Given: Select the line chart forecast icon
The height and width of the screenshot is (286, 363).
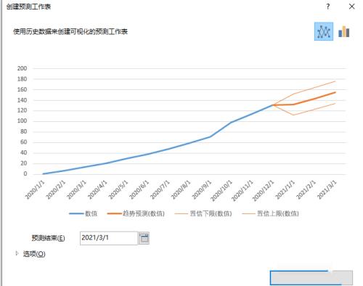Looking at the screenshot, I should [324, 31].
